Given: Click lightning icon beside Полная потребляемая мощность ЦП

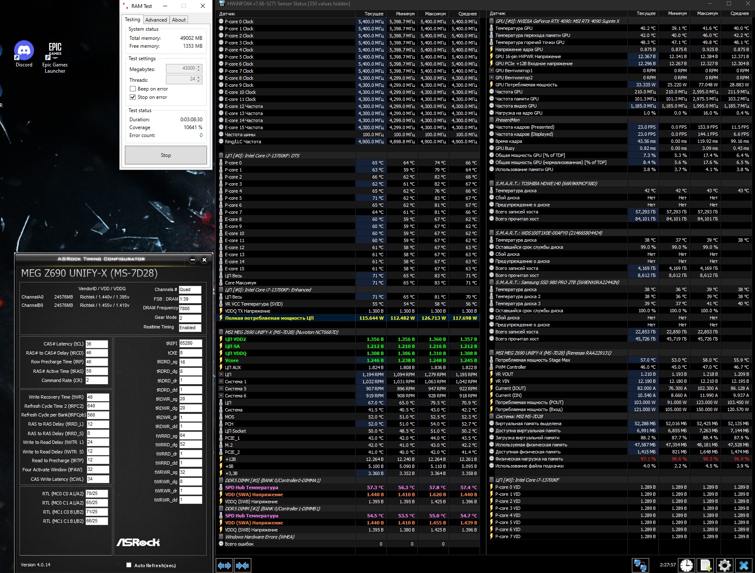Looking at the screenshot, I should (x=221, y=318).
